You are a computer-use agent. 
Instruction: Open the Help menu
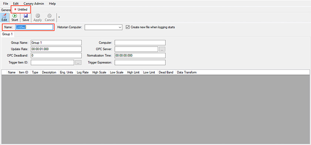coord(52,4)
